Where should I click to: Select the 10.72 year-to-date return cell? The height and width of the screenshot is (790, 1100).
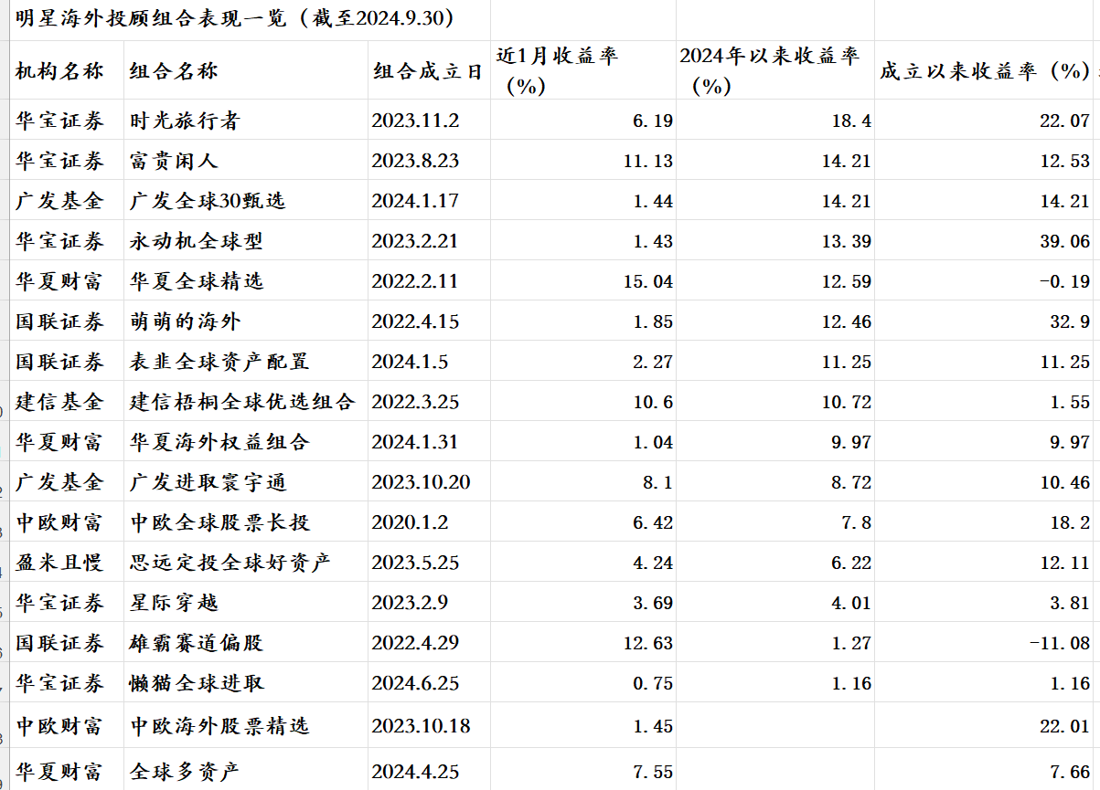[775, 401]
